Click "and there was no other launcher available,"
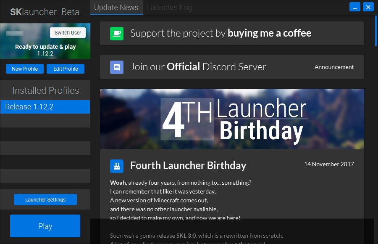This screenshot has width=378, height=244. tap(164, 209)
